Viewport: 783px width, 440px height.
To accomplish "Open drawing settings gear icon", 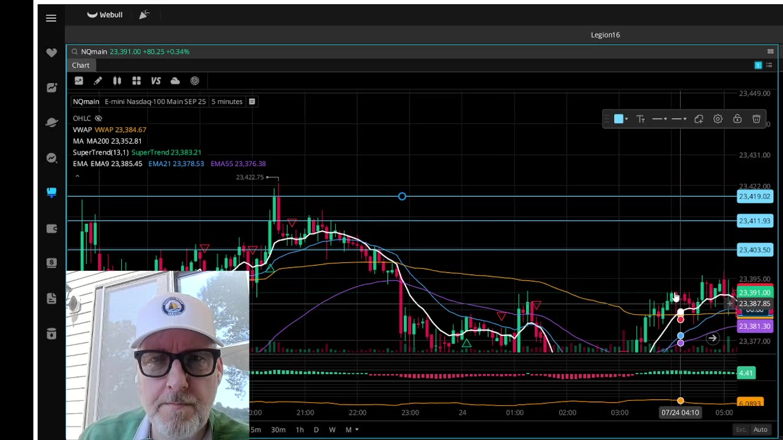I will pos(718,119).
